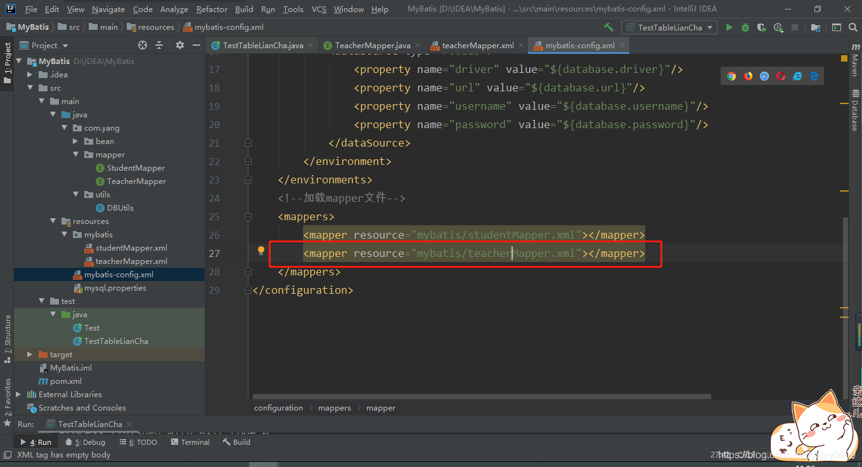Click the tool window quick-access icon in the status bar corner

tap(7, 455)
